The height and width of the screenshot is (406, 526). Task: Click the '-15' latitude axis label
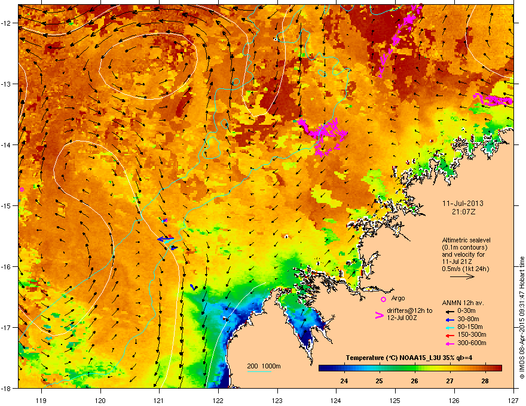(6, 205)
